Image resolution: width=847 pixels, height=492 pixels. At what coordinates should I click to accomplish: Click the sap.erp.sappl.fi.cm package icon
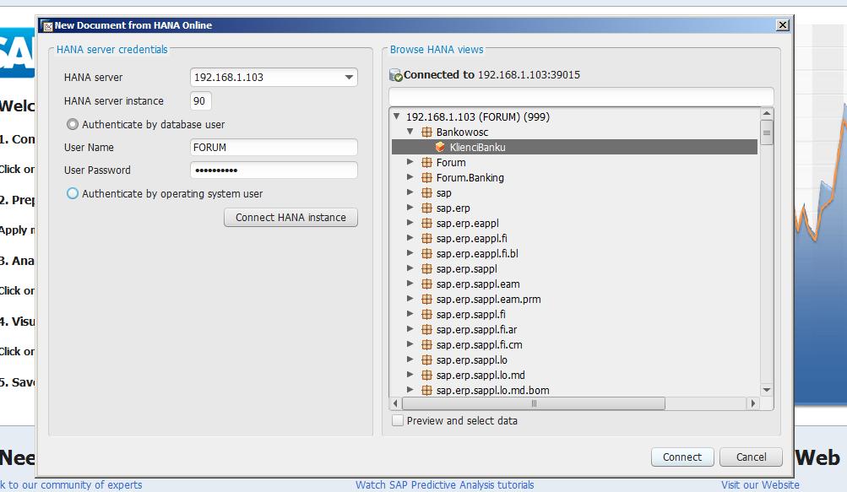tap(426, 344)
